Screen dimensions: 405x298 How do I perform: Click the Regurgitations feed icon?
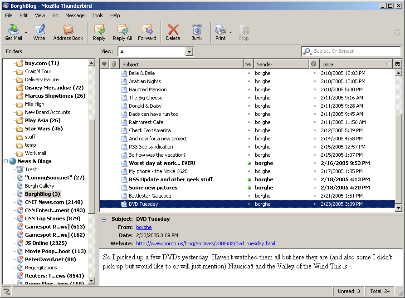[x=20, y=268]
